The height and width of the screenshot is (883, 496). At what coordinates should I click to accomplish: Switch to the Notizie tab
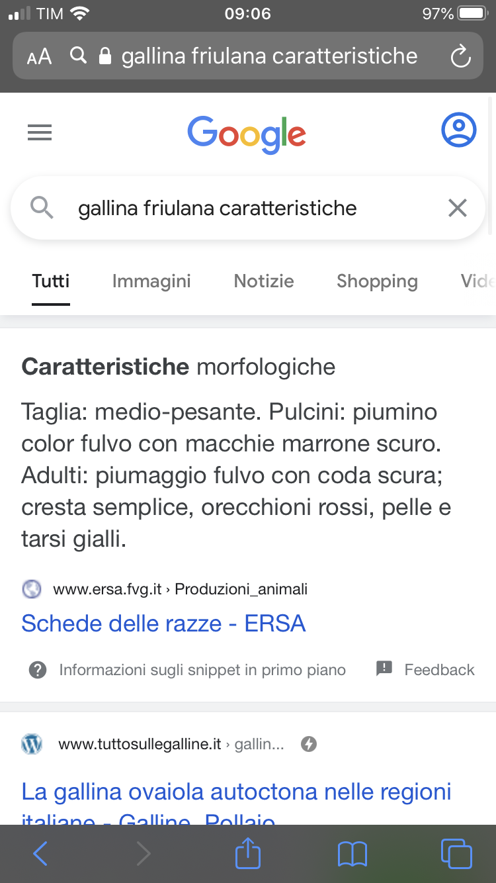pyautogui.click(x=264, y=281)
